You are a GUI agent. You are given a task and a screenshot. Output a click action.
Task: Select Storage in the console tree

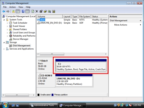(x=13, y=42)
